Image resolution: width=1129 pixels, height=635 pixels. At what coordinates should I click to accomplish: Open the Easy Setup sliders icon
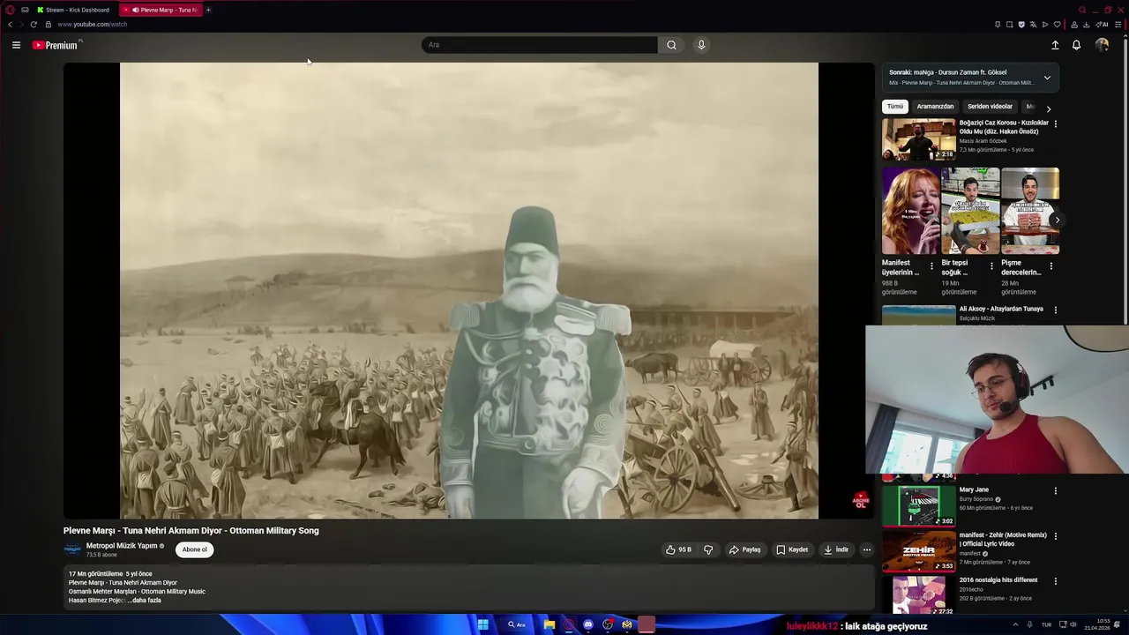pos(1118,24)
